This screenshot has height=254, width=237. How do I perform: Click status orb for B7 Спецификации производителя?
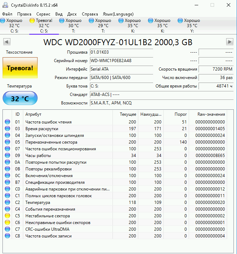tap(7, 182)
